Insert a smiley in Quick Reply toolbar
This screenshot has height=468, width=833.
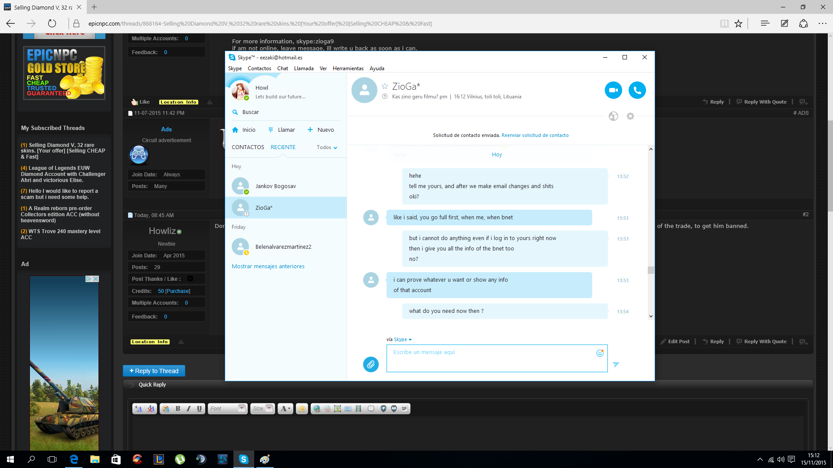click(x=302, y=409)
